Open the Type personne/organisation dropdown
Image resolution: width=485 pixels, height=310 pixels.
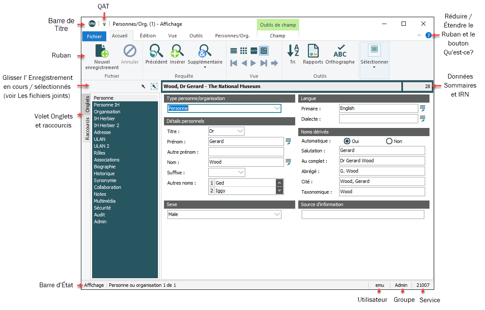pos(277,109)
